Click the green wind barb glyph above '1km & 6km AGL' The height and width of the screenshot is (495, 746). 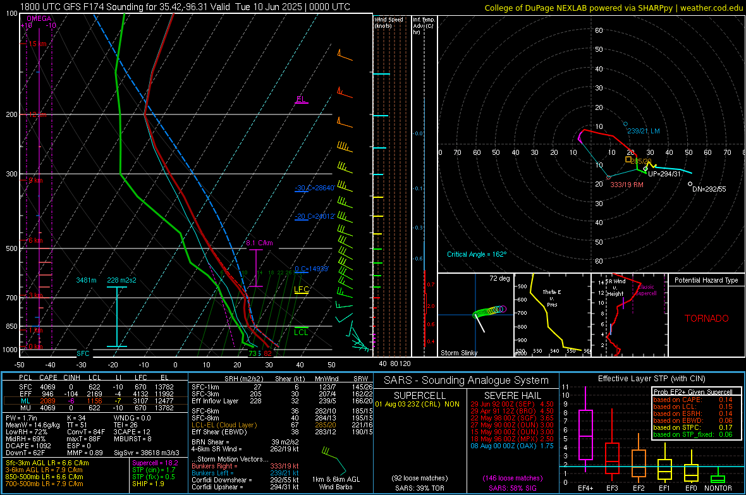point(334,459)
